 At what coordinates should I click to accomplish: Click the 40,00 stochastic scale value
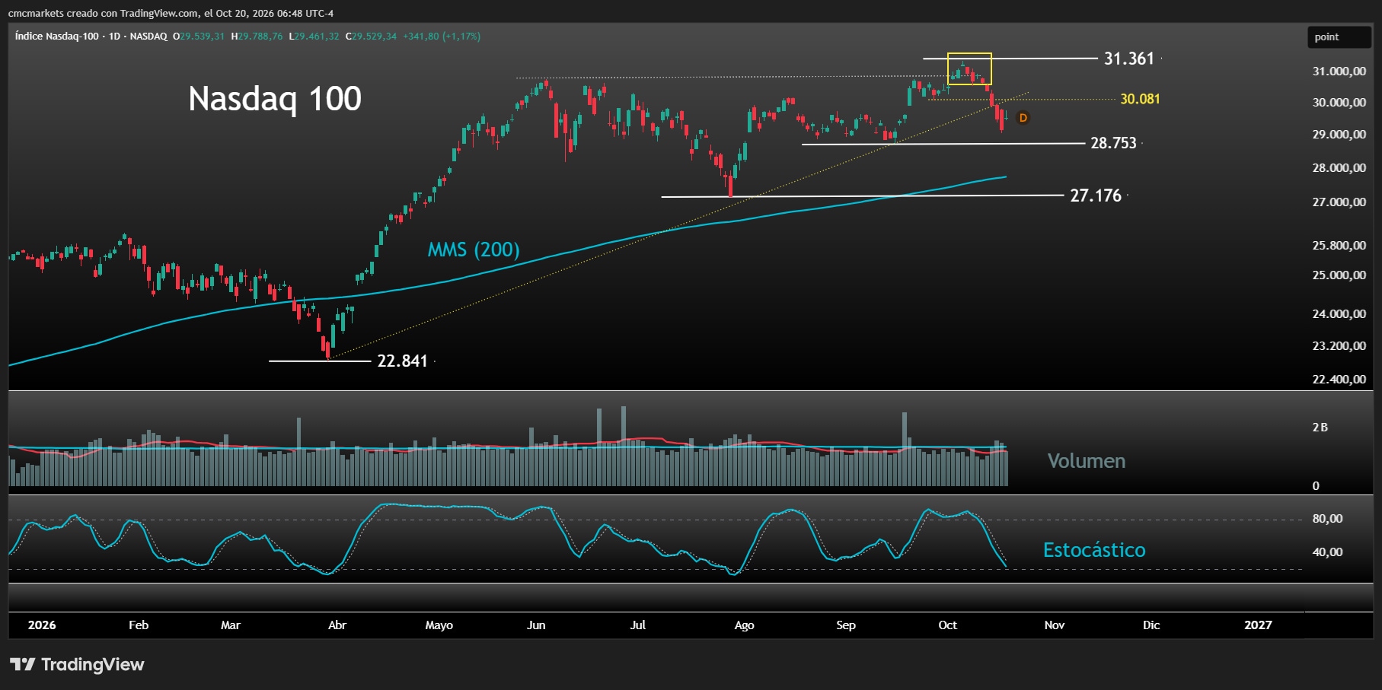click(x=1327, y=552)
